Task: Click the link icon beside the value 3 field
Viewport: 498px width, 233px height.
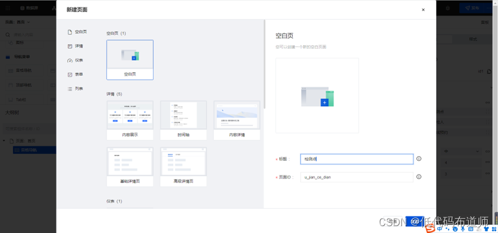Action: [487, 174]
